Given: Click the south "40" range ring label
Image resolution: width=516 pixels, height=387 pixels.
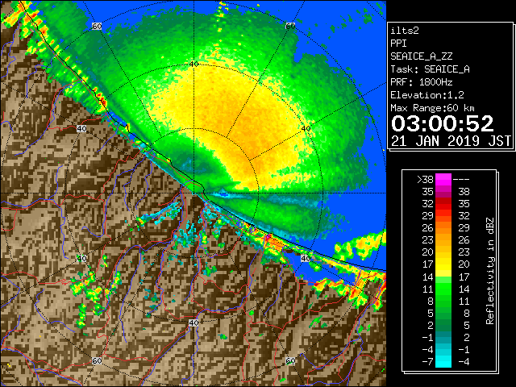Looking at the screenshot, I should (x=193, y=323).
